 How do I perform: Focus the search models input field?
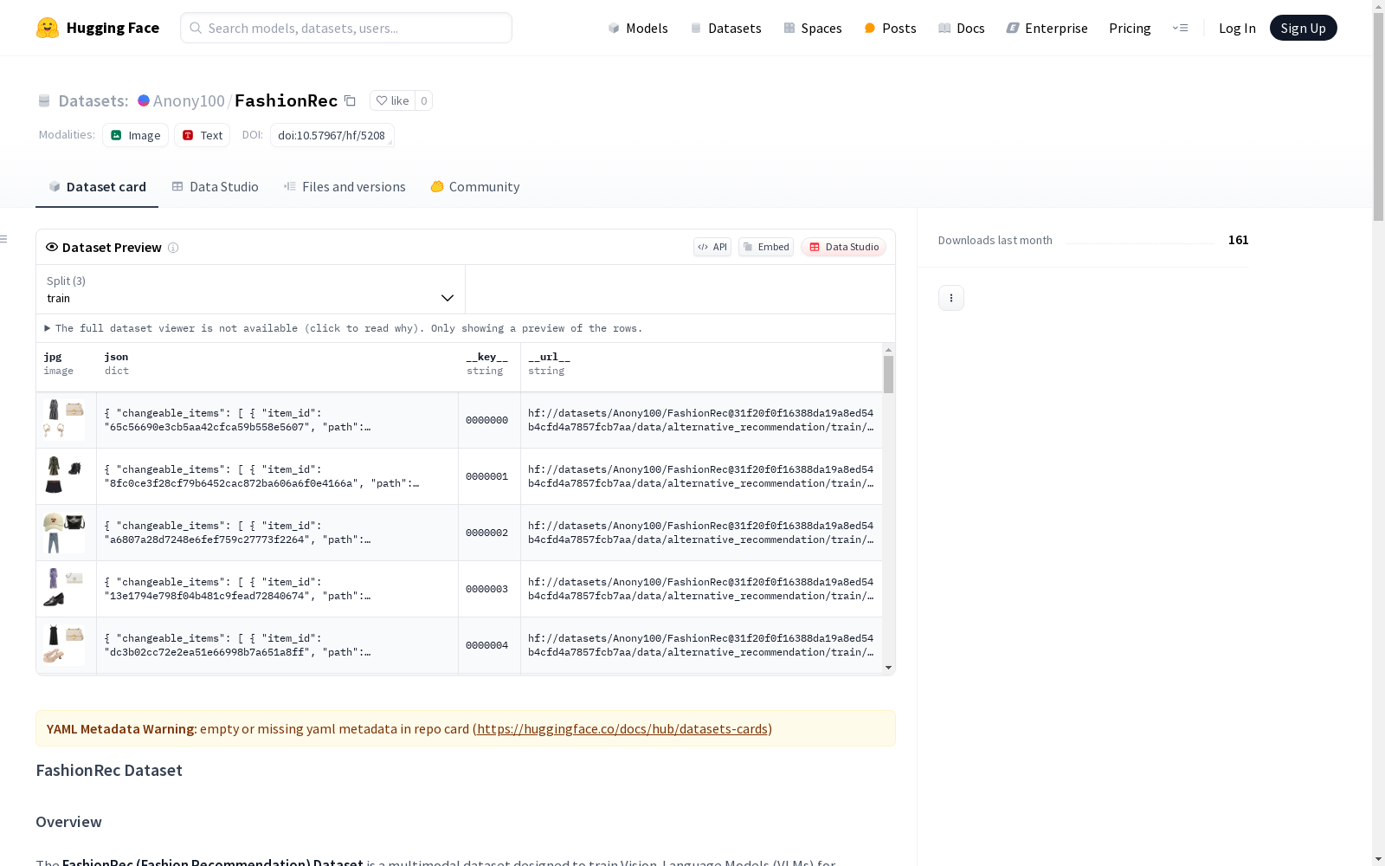tap(346, 28)
